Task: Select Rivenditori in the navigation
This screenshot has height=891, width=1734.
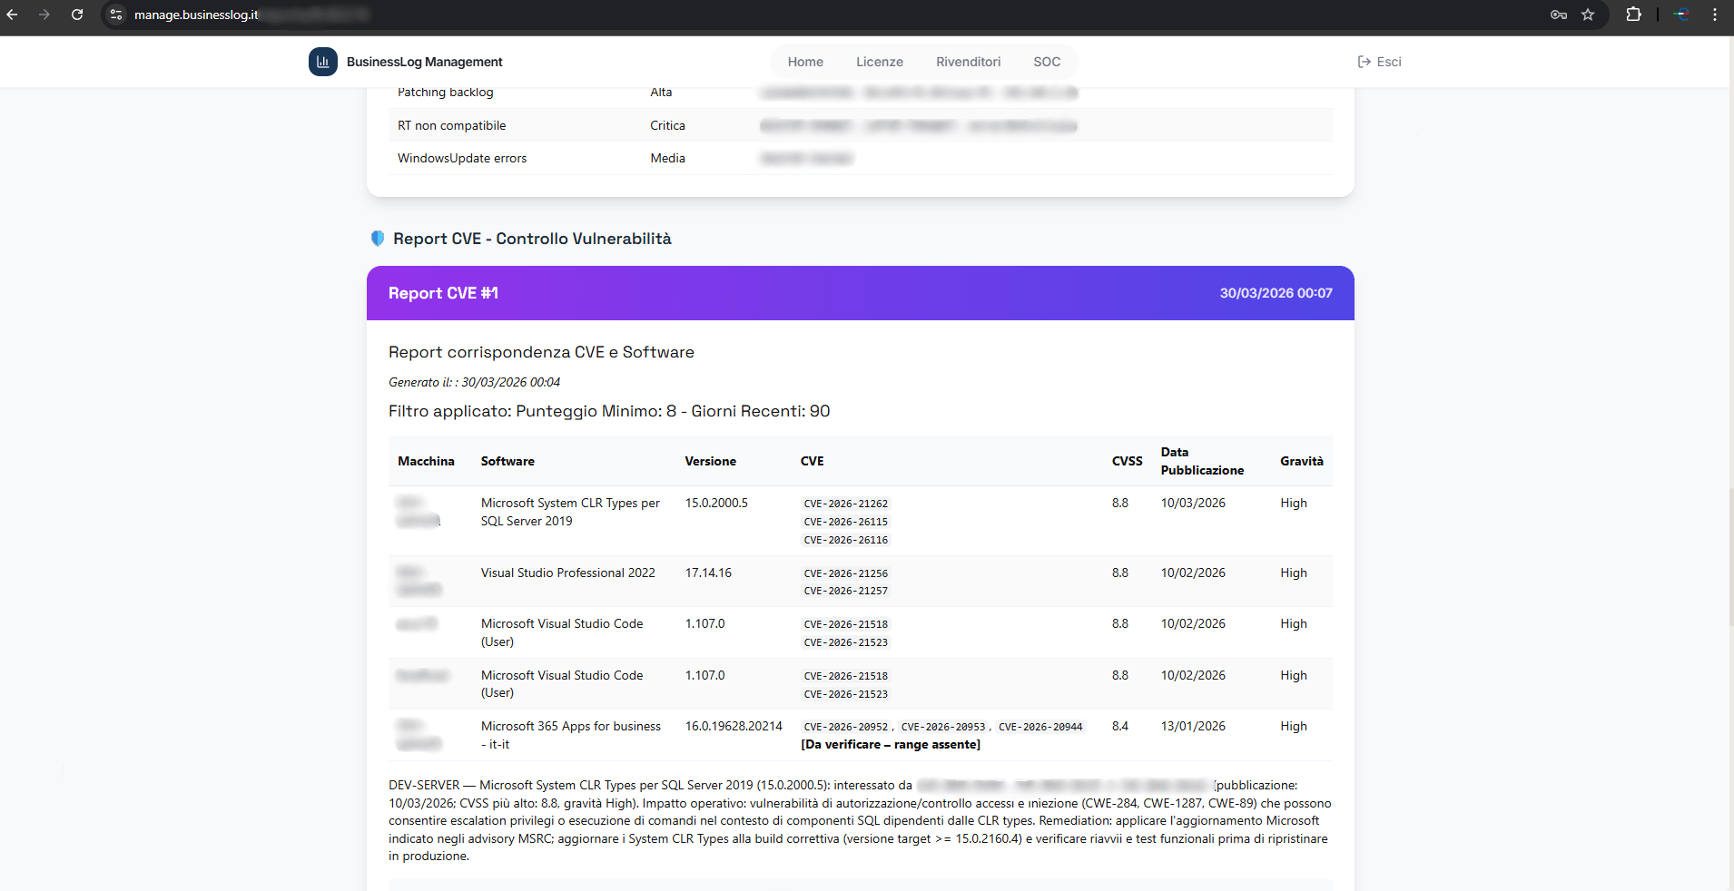Action: pyautogui.click(x=967, y=62)
